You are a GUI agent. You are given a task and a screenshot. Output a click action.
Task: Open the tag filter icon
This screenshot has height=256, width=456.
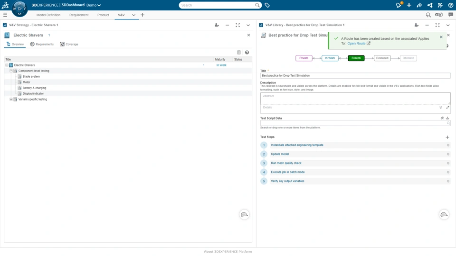(267, 5)
